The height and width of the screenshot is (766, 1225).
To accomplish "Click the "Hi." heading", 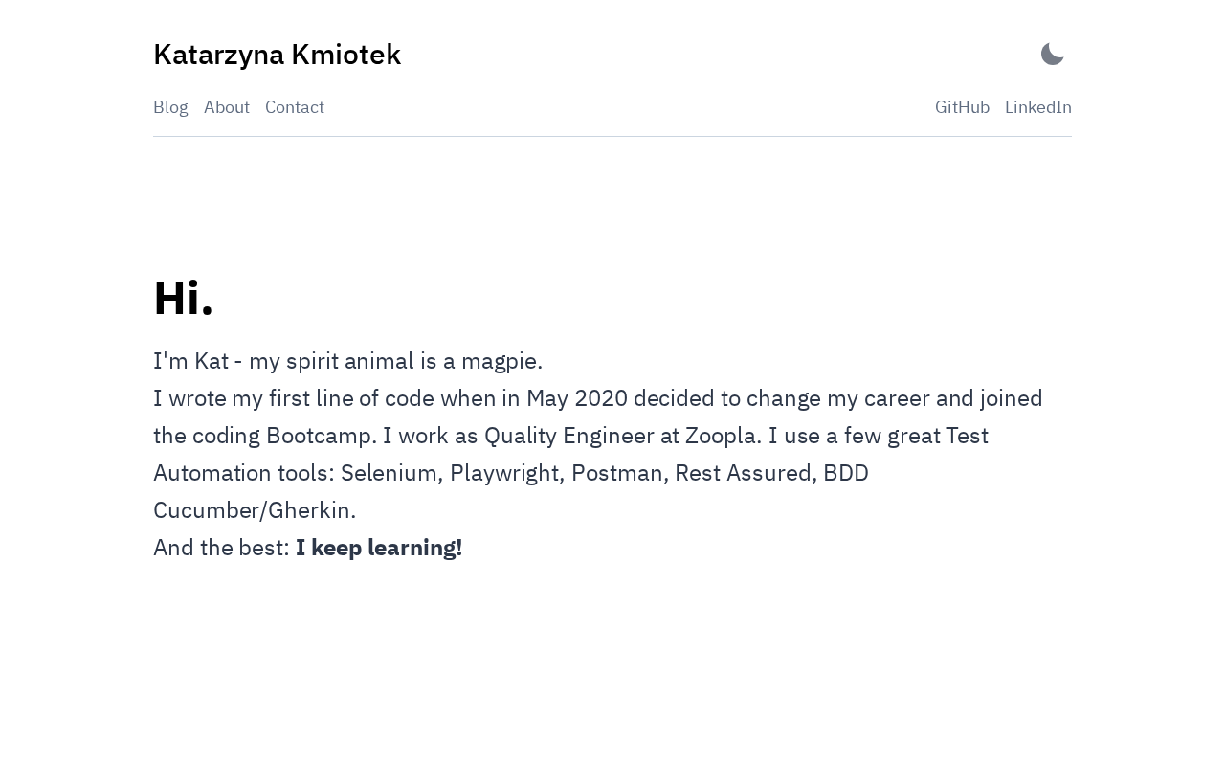I will 183,298.
